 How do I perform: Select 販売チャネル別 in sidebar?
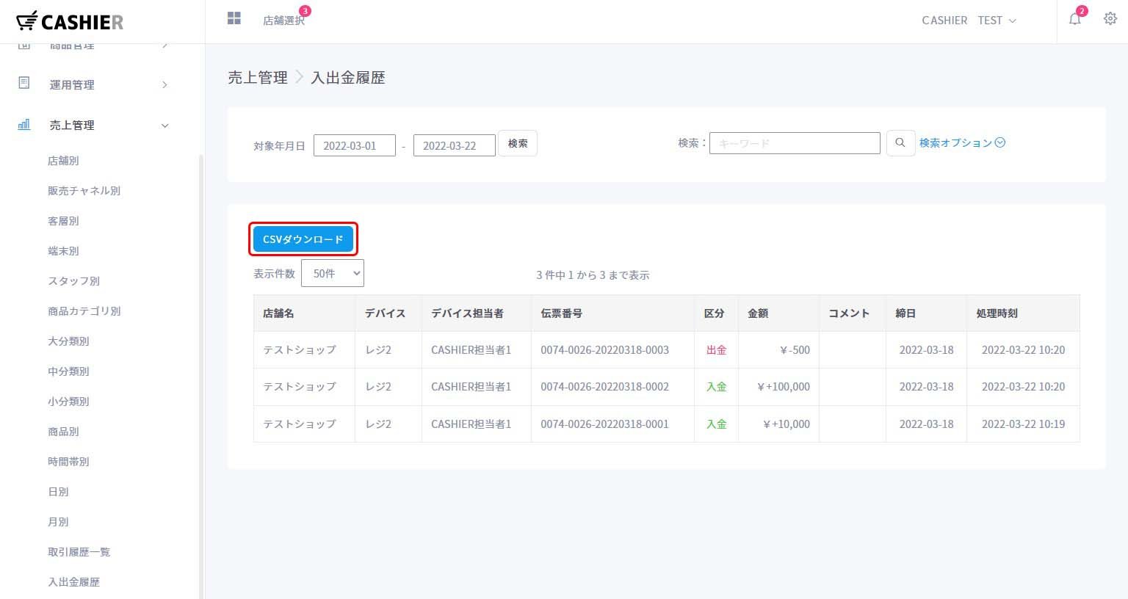[x=84, y=191]
